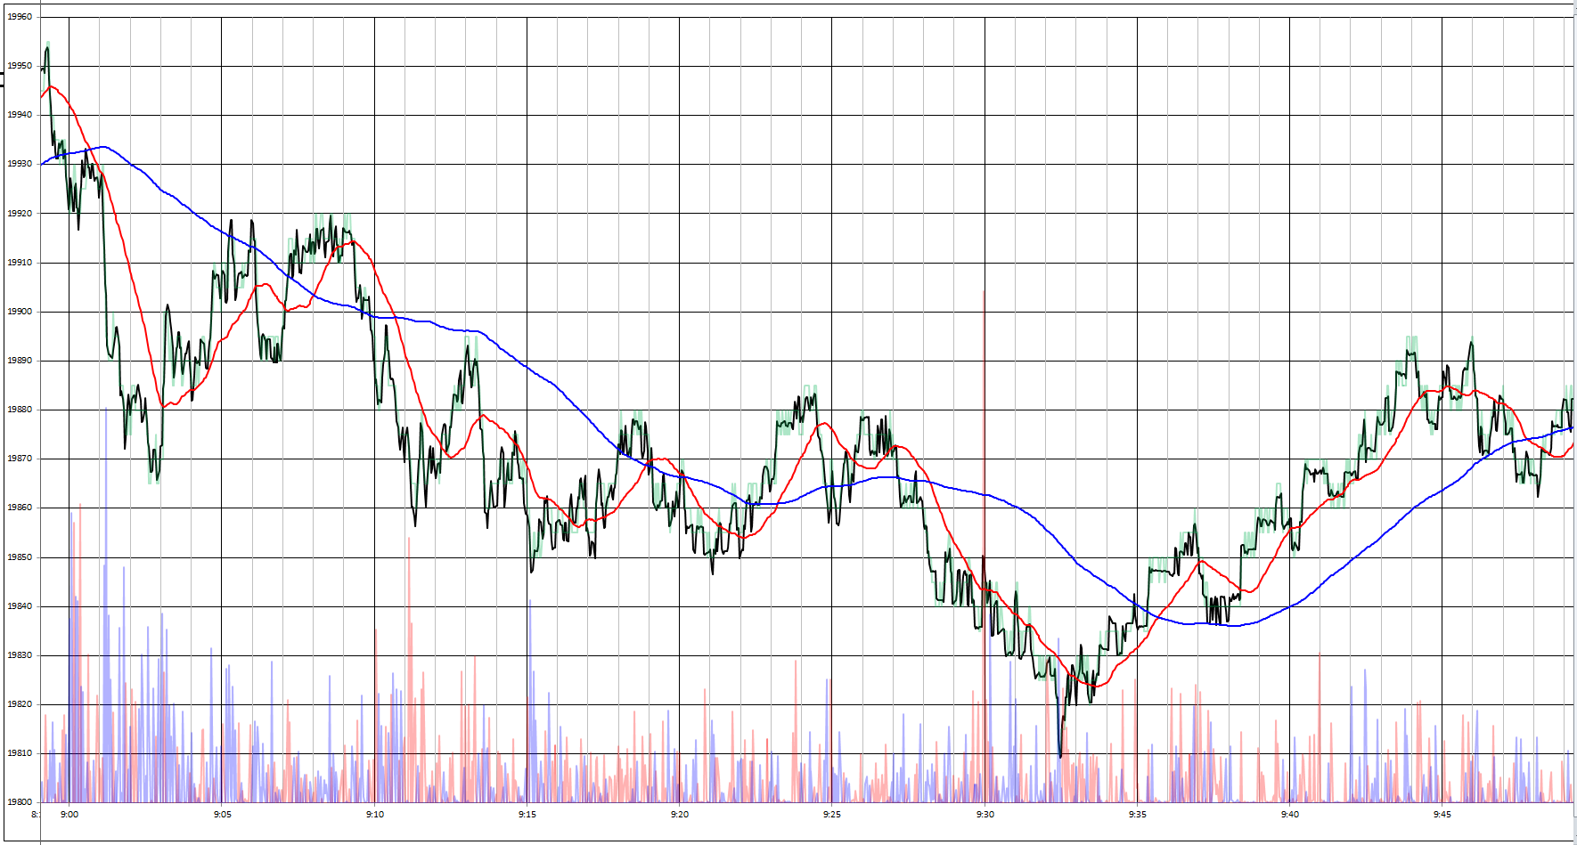Click the 19920 price axis label
This screenshot has height=845, width=1577.
coord(20,214)
